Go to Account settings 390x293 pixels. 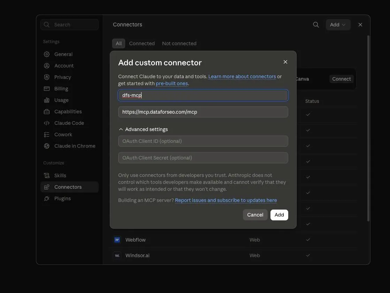coord(69,65)
